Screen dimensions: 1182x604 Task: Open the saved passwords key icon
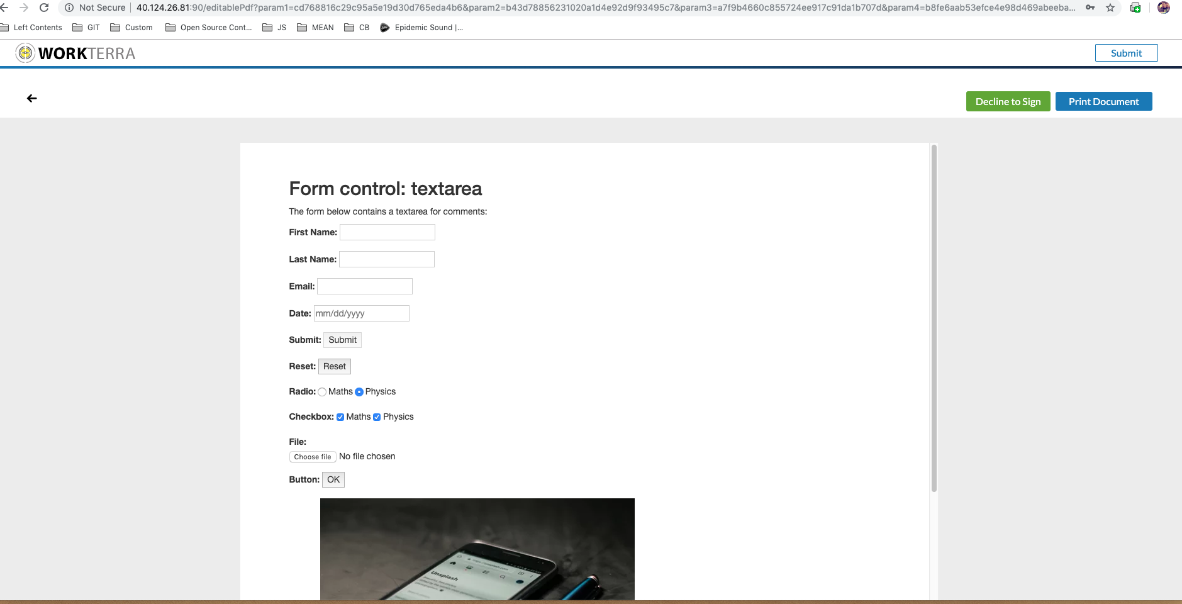[x=1090, y=8]
